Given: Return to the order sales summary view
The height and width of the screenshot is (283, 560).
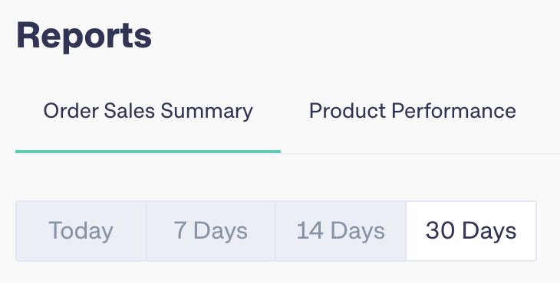Looking at the screenshot, I should [x=148, y=111].
